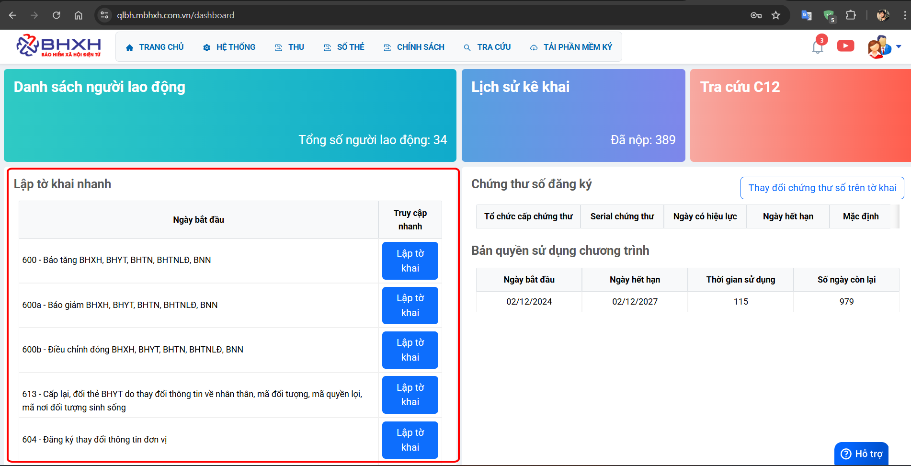Open Tra cứu C12 card
Screen dimensions: 911x466
coord(800,115)
